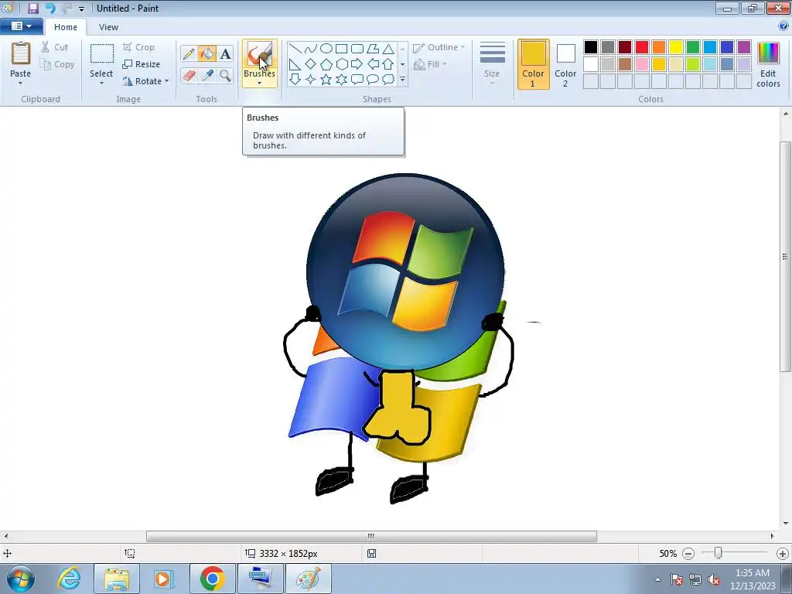Image resolution: width=792 pixels, height=594 pixels.
Task: Pick the green color swatch
Action: 692,47
